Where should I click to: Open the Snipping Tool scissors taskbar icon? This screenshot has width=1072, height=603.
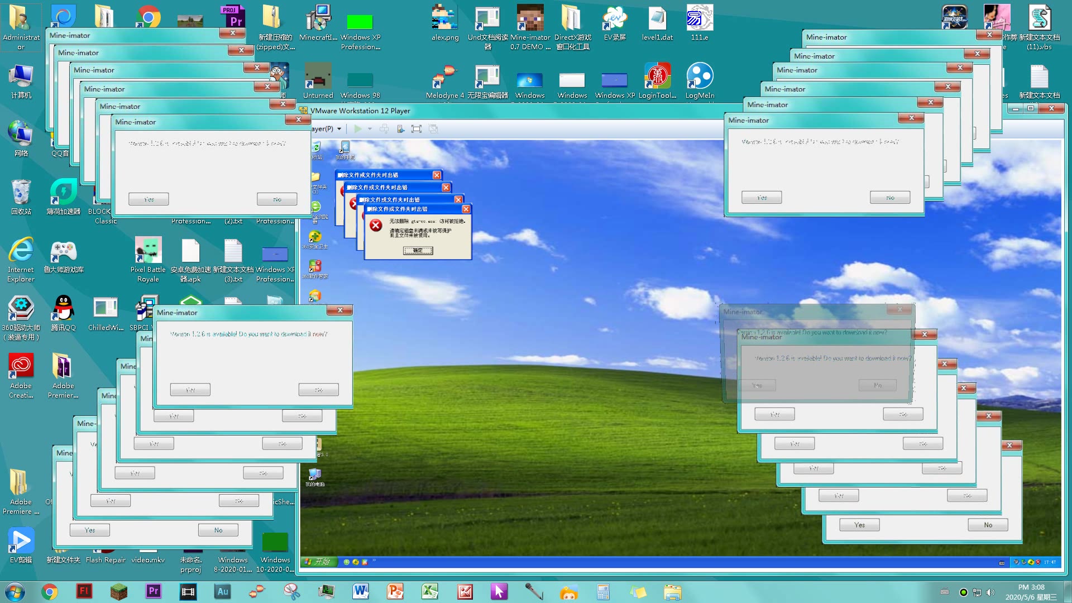click(x=291, y=592)
